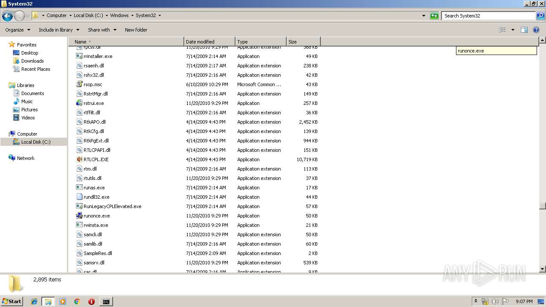
Task: Switch to the command prompt taskbar icon
Action: click(x=106, y=301)
